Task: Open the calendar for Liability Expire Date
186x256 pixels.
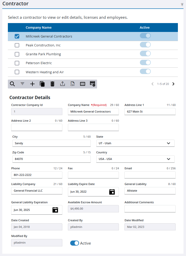Action: point(112,192)
